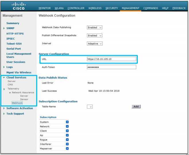Remove the System subscription icon

click(67, 122)
